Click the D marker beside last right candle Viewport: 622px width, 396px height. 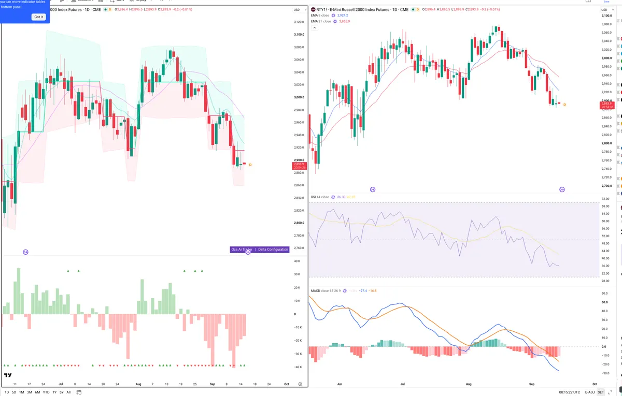(x=564, y=105)
